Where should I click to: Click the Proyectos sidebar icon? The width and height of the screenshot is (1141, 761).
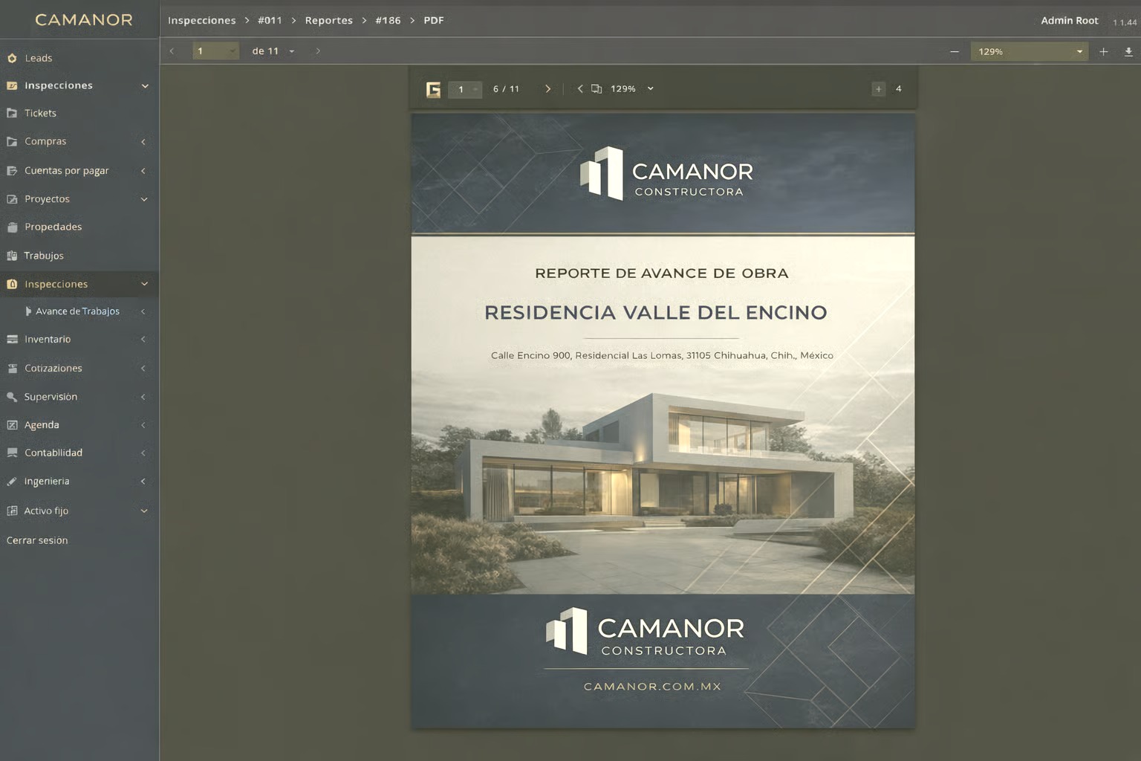tap(12, 199)
